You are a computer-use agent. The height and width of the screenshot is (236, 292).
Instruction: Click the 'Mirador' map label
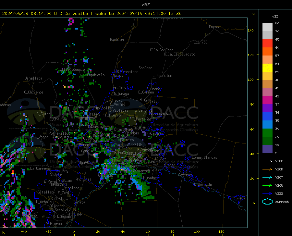coord(150,178)
